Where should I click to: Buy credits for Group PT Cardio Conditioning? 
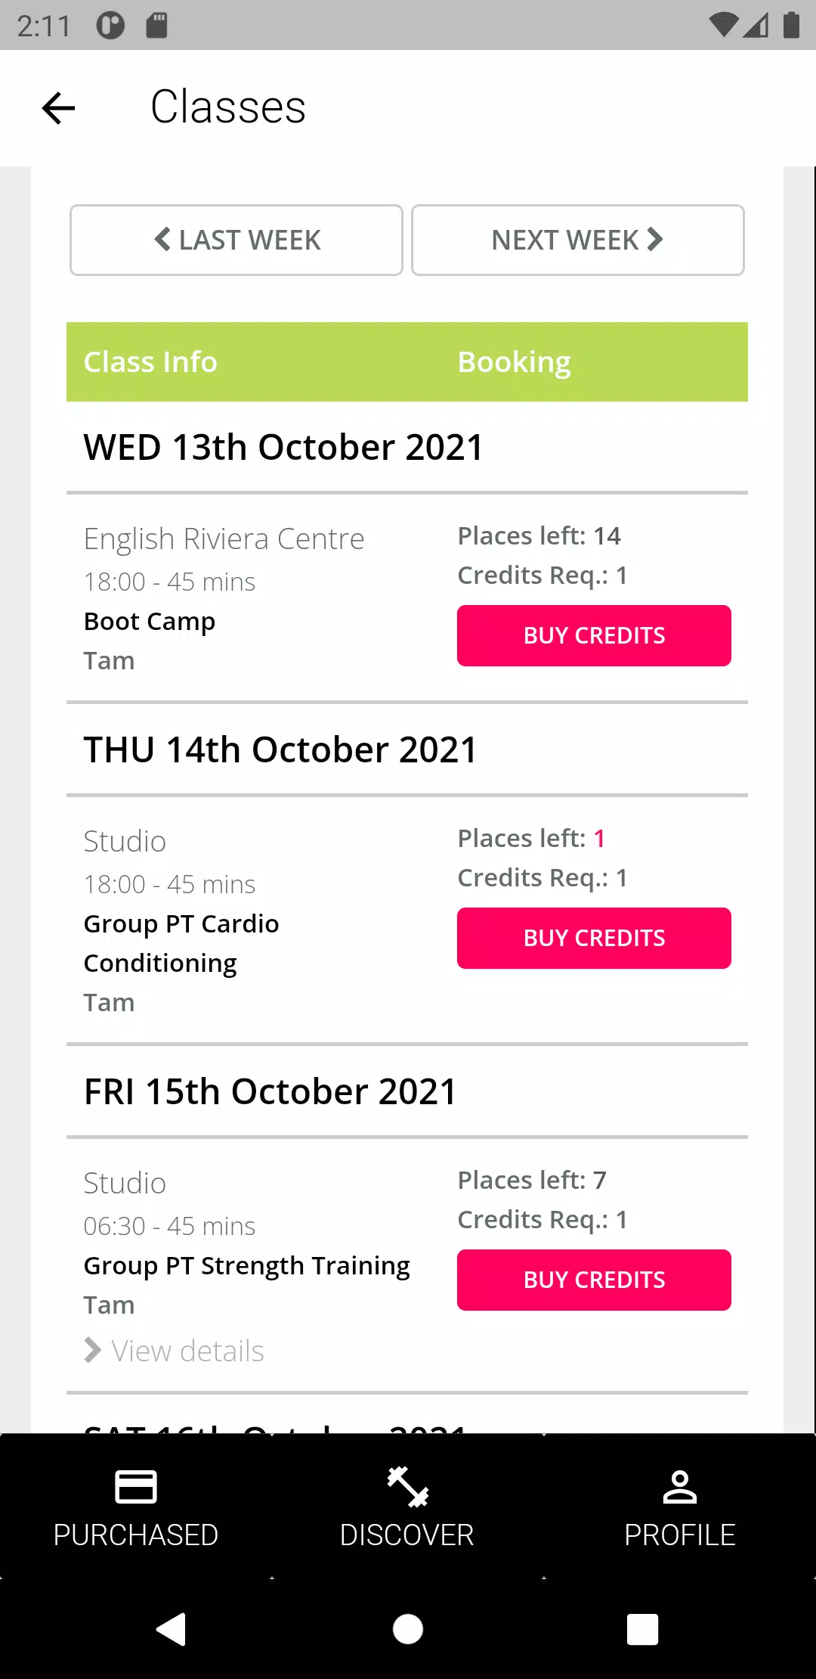click(x=594, y=938)
